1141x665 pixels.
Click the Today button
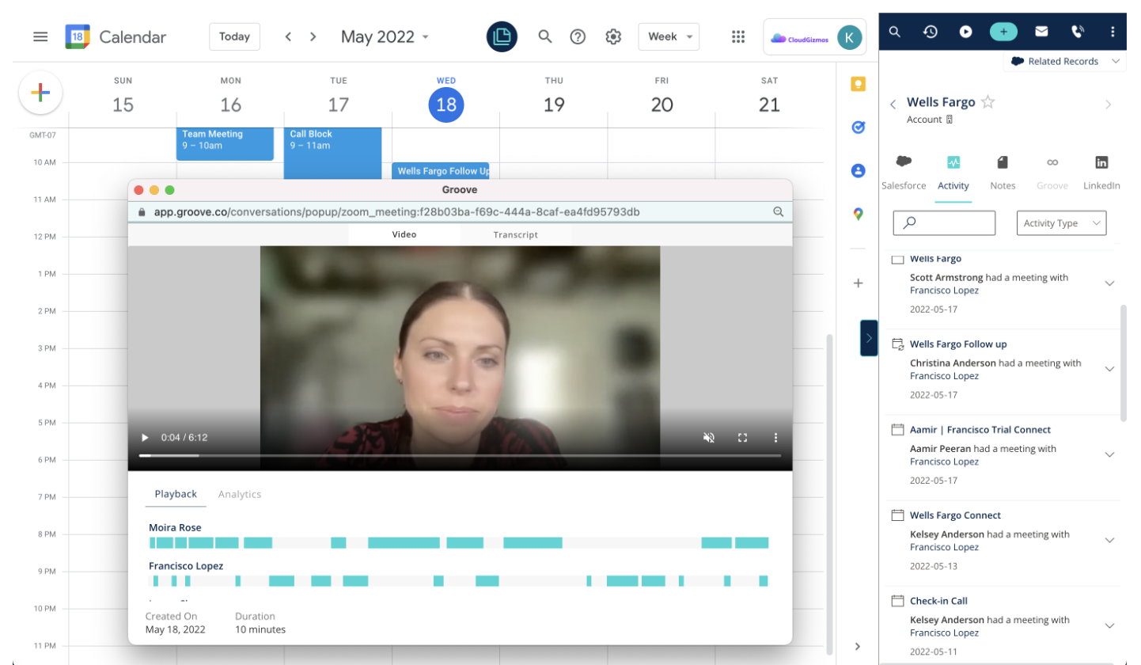coord(234,36)
